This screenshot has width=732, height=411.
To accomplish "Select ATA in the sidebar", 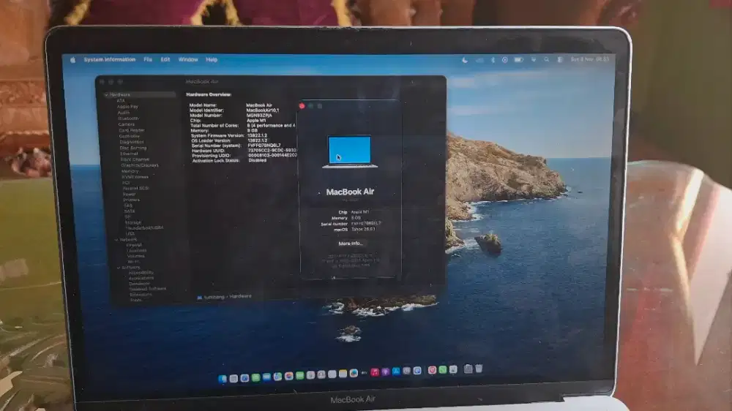I will (x=121, y=101).
